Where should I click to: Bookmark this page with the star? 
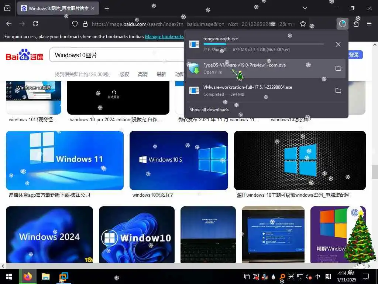pos(303,24)
